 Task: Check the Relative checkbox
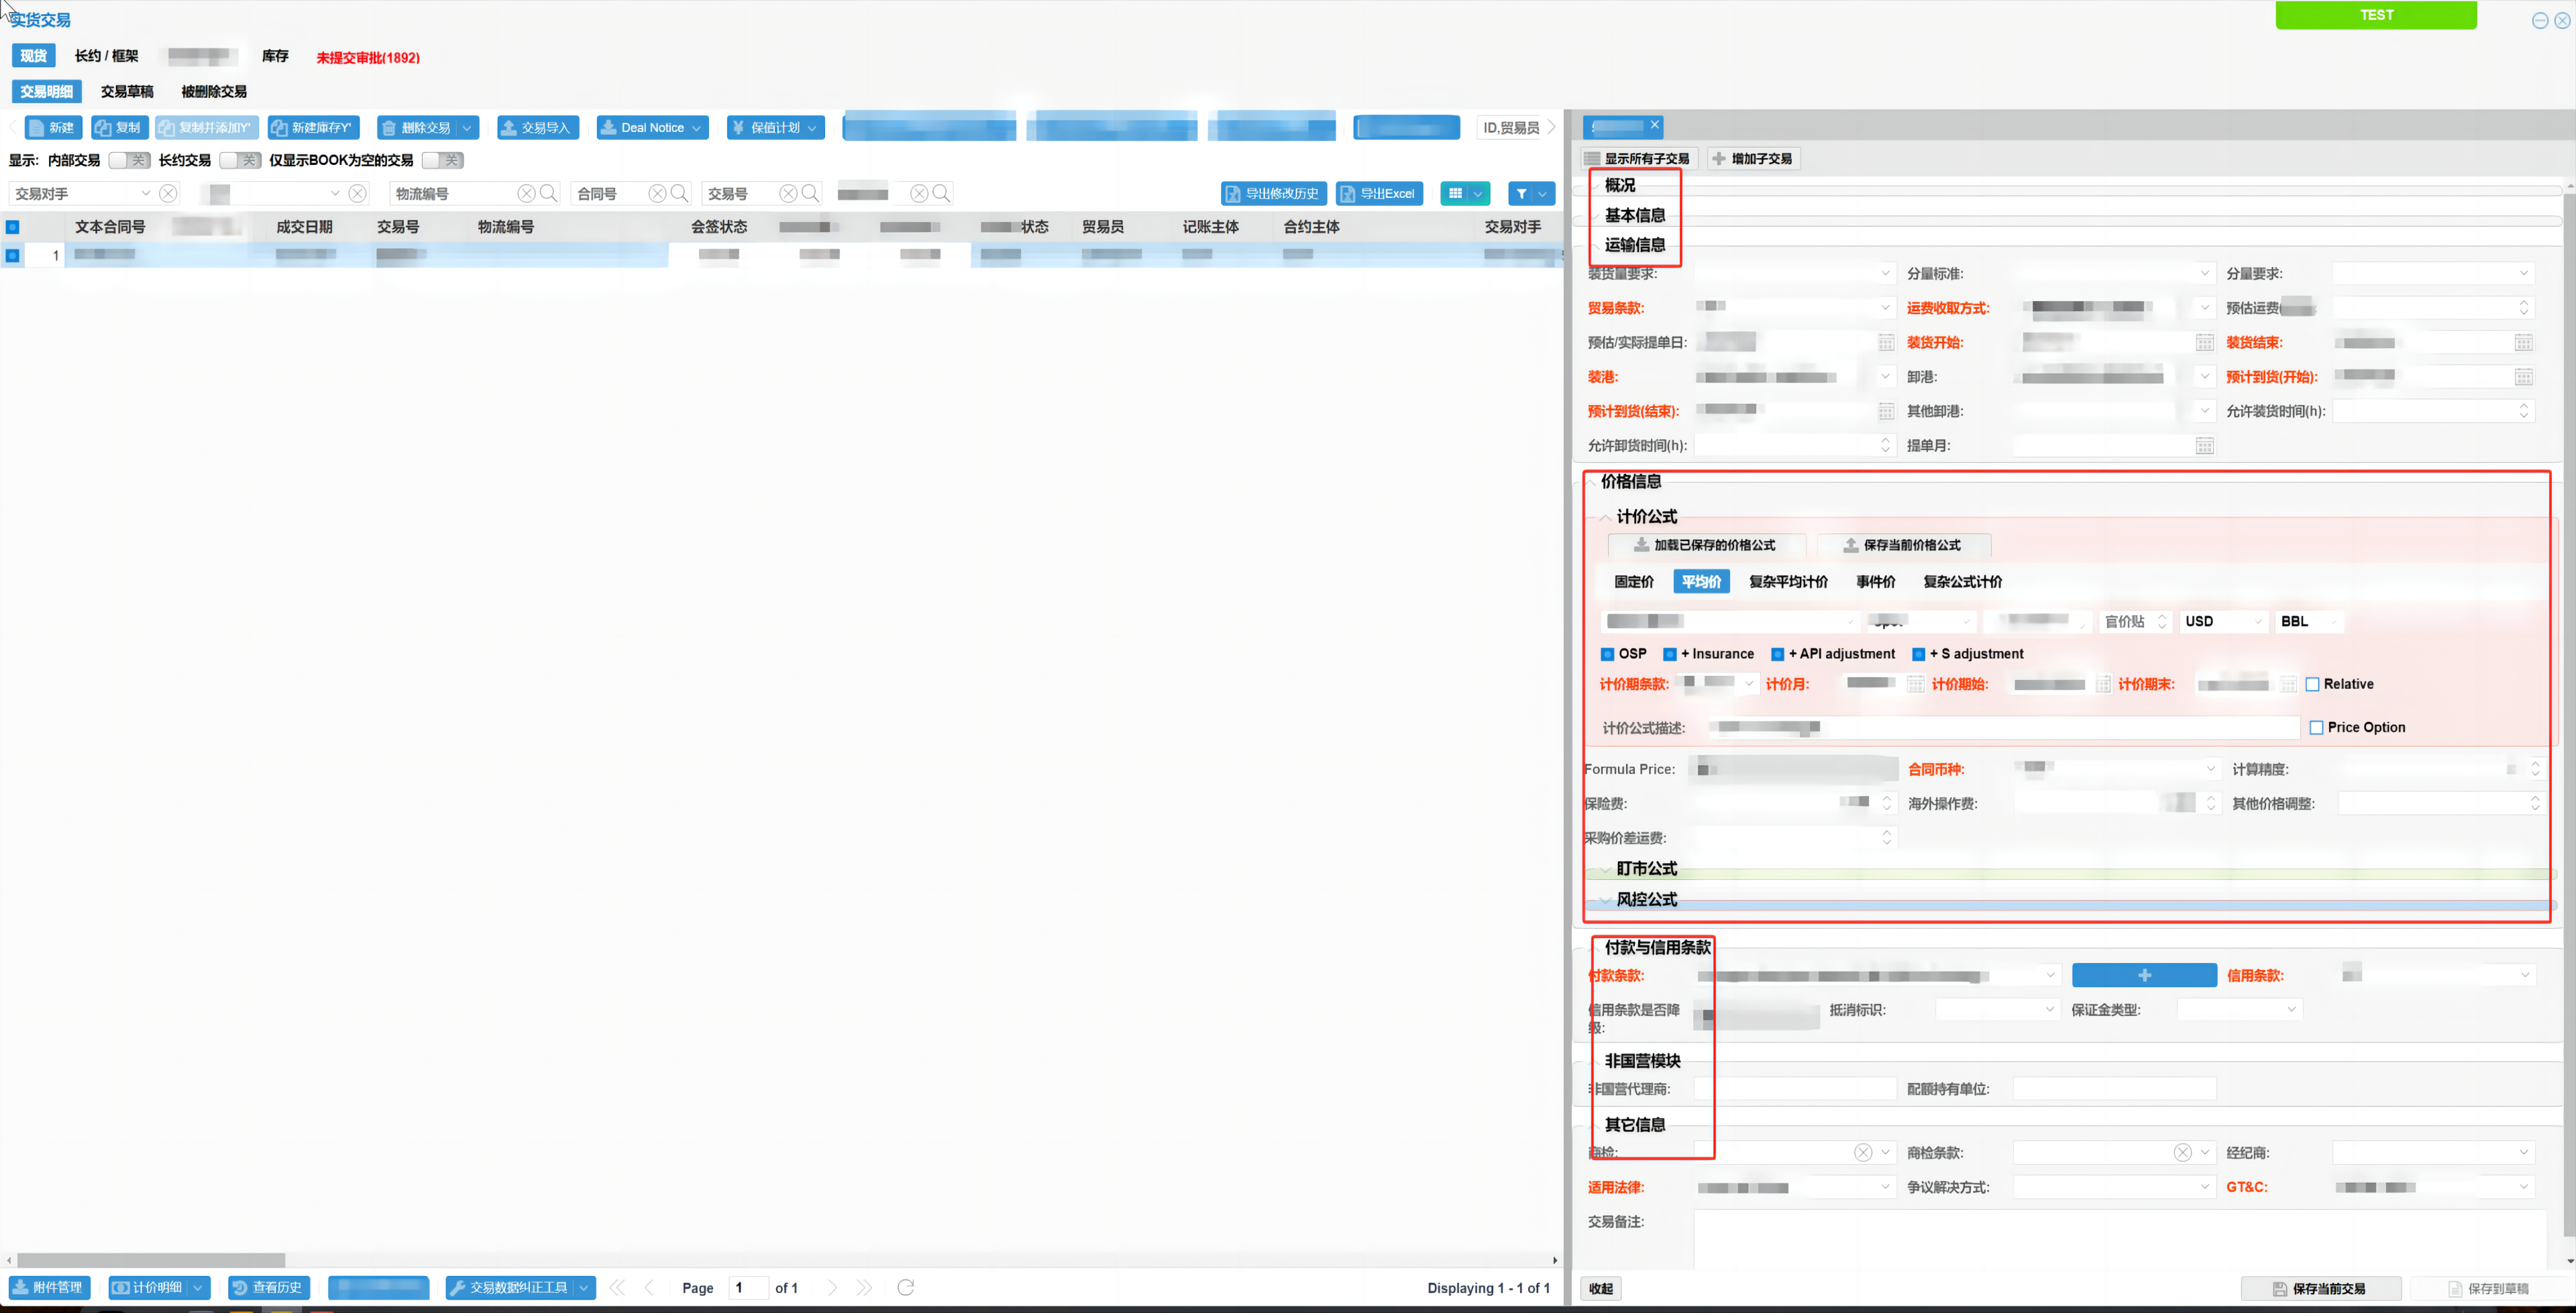click(x=2313, y=684)
